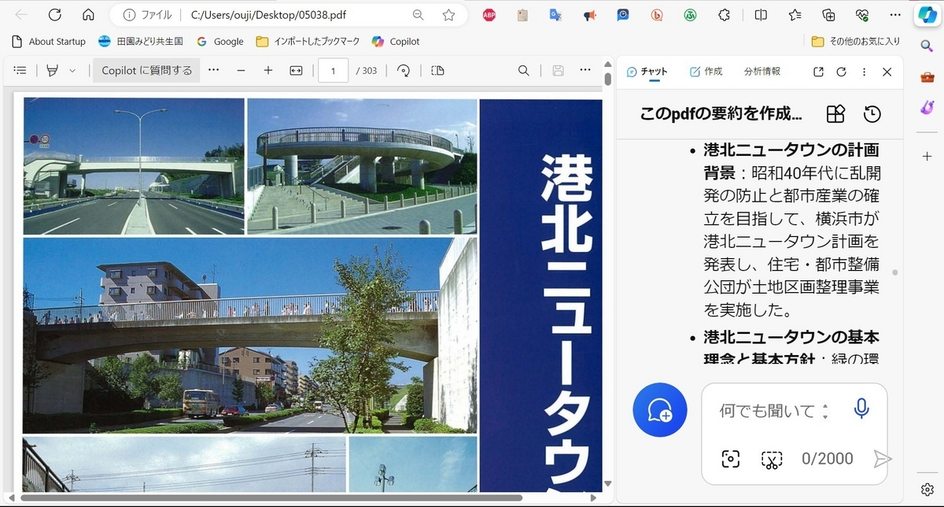Zoom in the PDF with plus
The height and width of the screenshot is (507, 944).
(268, 70)
